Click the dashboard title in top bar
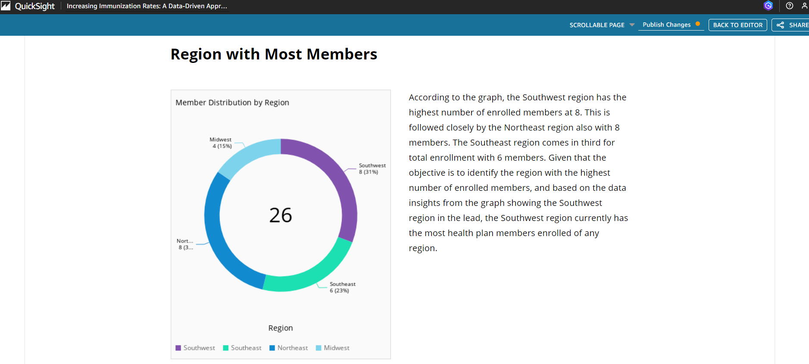This screenshot has width=809, height=364. (147, 6)
